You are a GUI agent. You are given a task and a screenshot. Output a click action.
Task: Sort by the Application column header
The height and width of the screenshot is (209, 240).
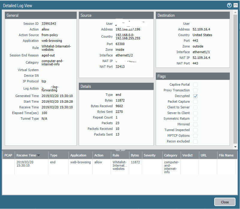pos(78,155)
